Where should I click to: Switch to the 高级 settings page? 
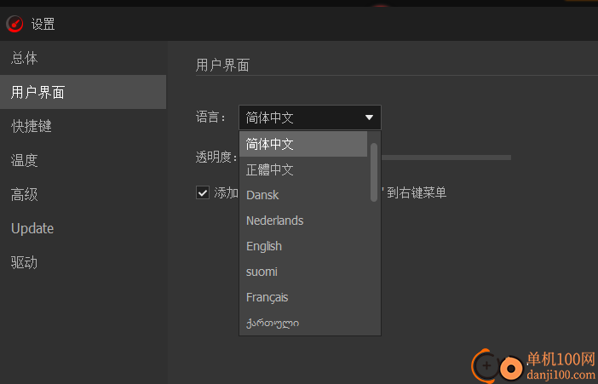click(x=83, y=194)
